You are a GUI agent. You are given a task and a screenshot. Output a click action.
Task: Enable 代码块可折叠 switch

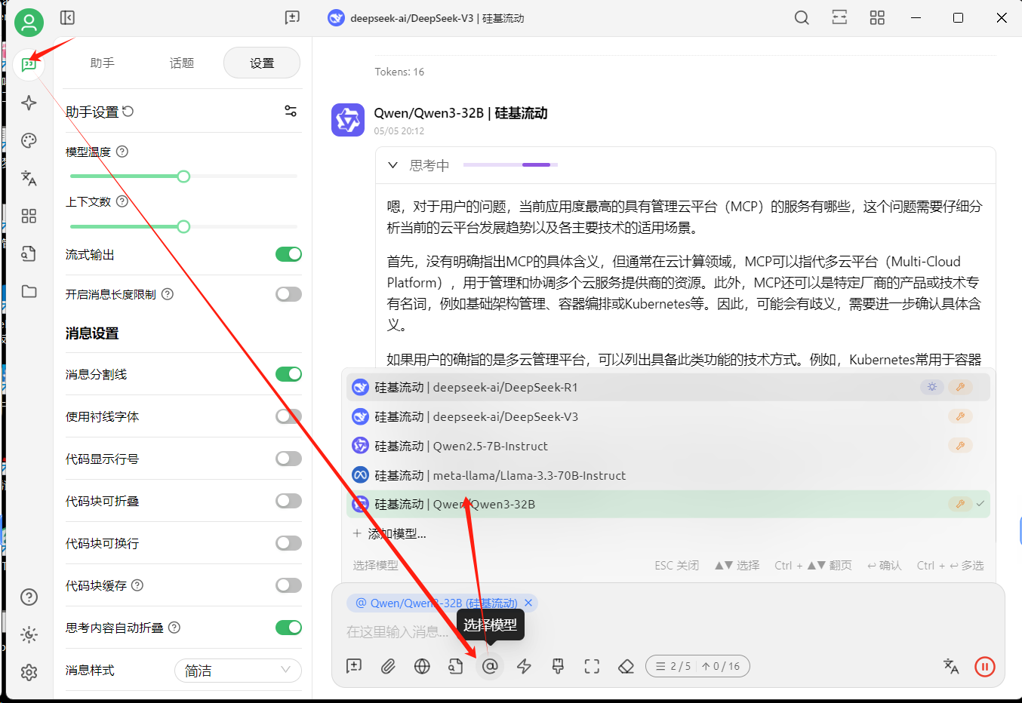click(288, 501)
